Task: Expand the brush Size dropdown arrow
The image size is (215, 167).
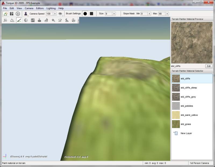Action: (x=114, y=14)
